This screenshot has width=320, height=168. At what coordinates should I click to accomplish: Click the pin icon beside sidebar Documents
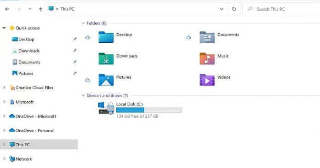pos(75,62)
